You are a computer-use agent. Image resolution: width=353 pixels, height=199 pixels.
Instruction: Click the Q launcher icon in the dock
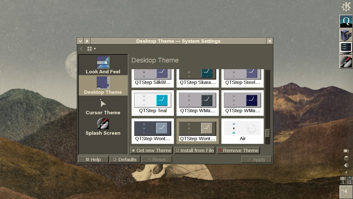click(x=346, y=22)
